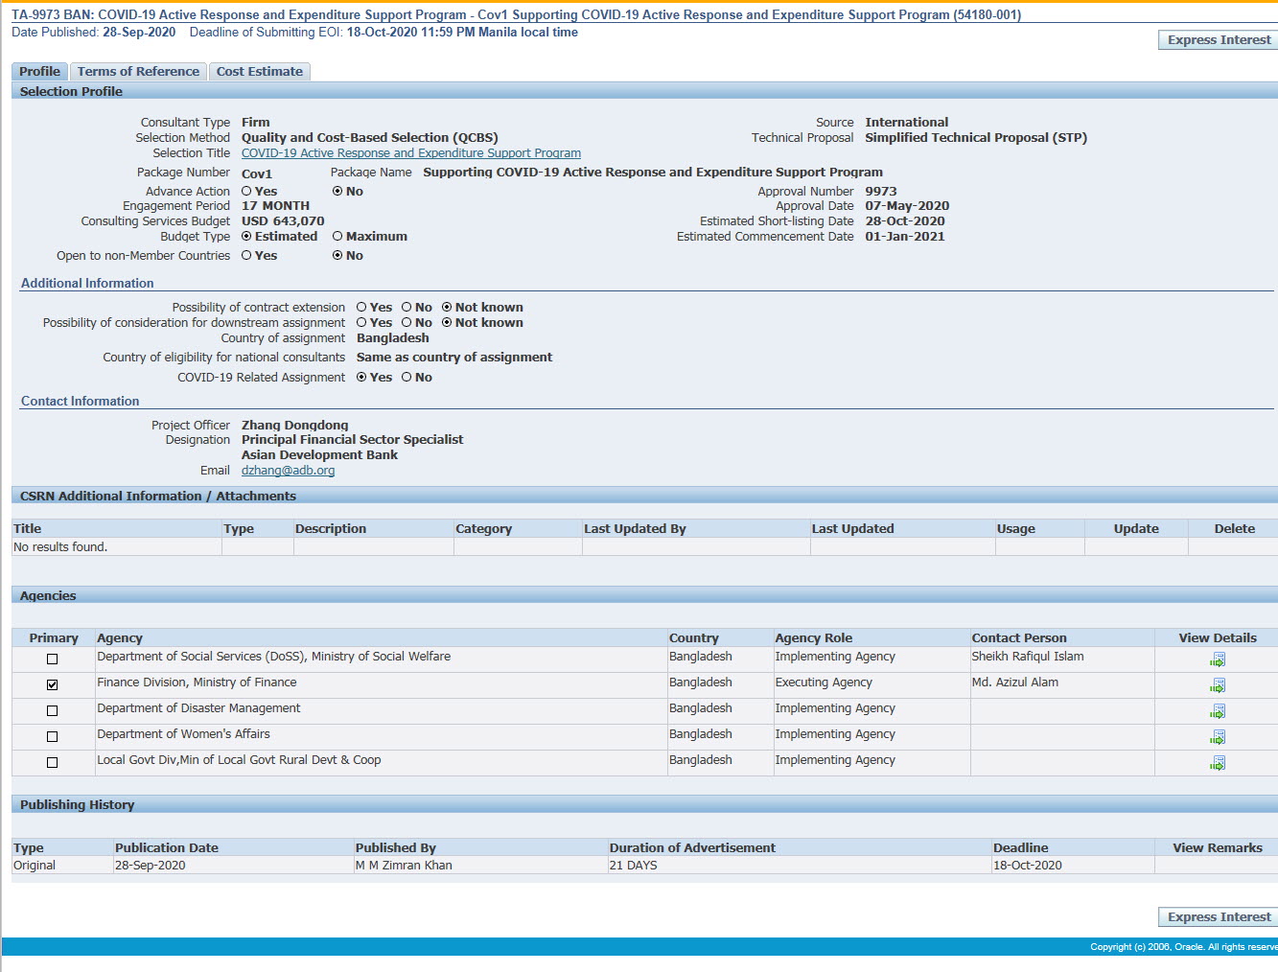The image size is (1278, 972).
Task: Click USD 643,070 budget value
Action: pyautogui.click(x=283, y=221)
